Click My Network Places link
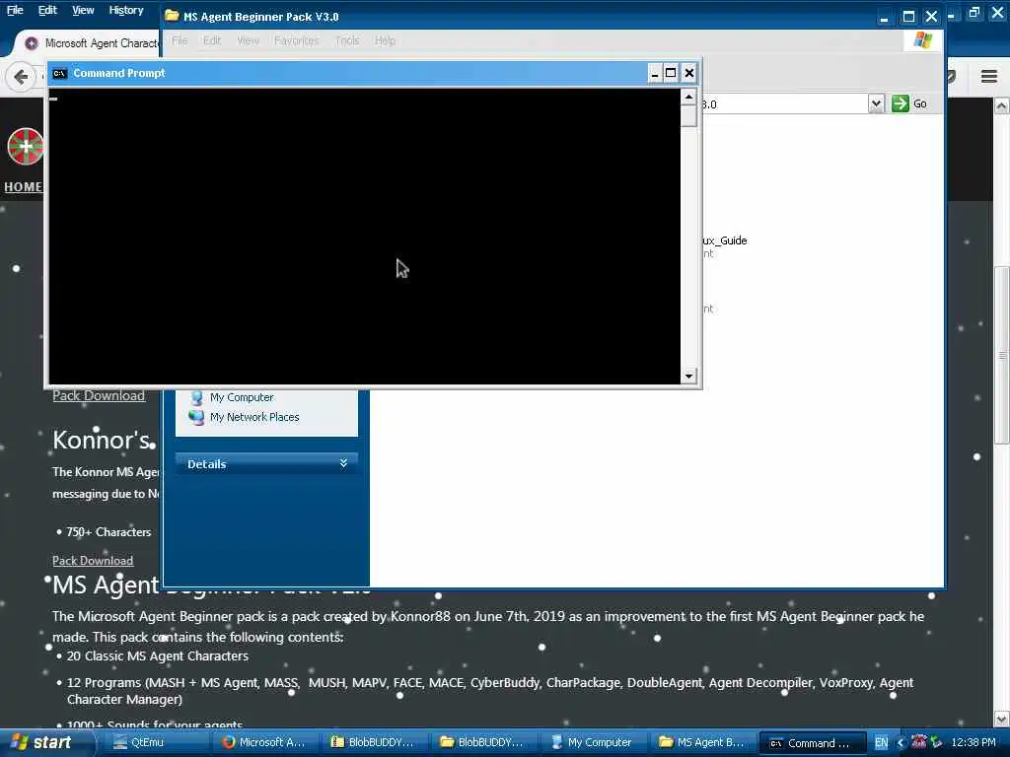The width and height of the screenshot is (1010, 757). [254, 417]
